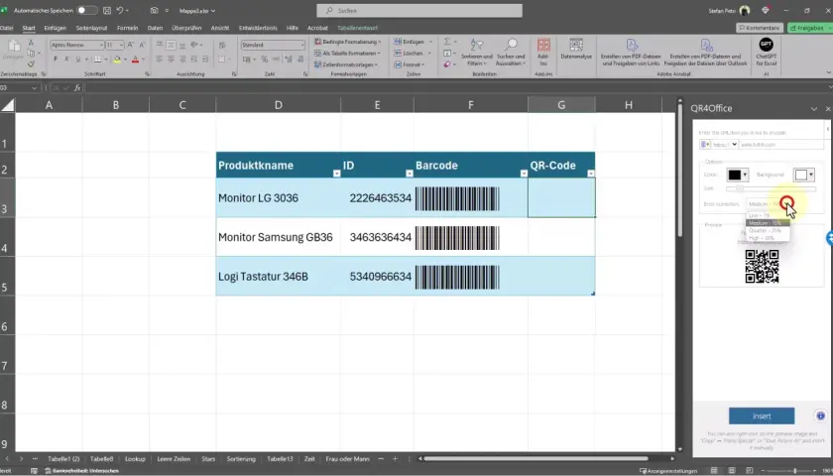Increase font size button
833x476 pixels.
point(131,46)
